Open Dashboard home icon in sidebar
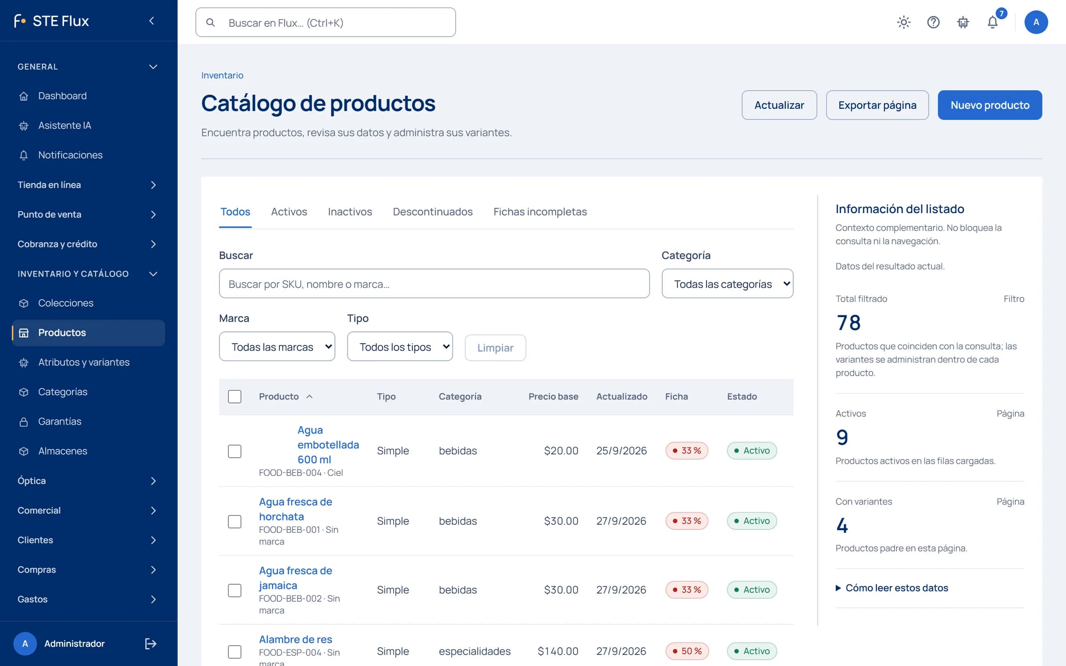The image size is (1066, 666). pyautogui.click(x=24, y=96)
